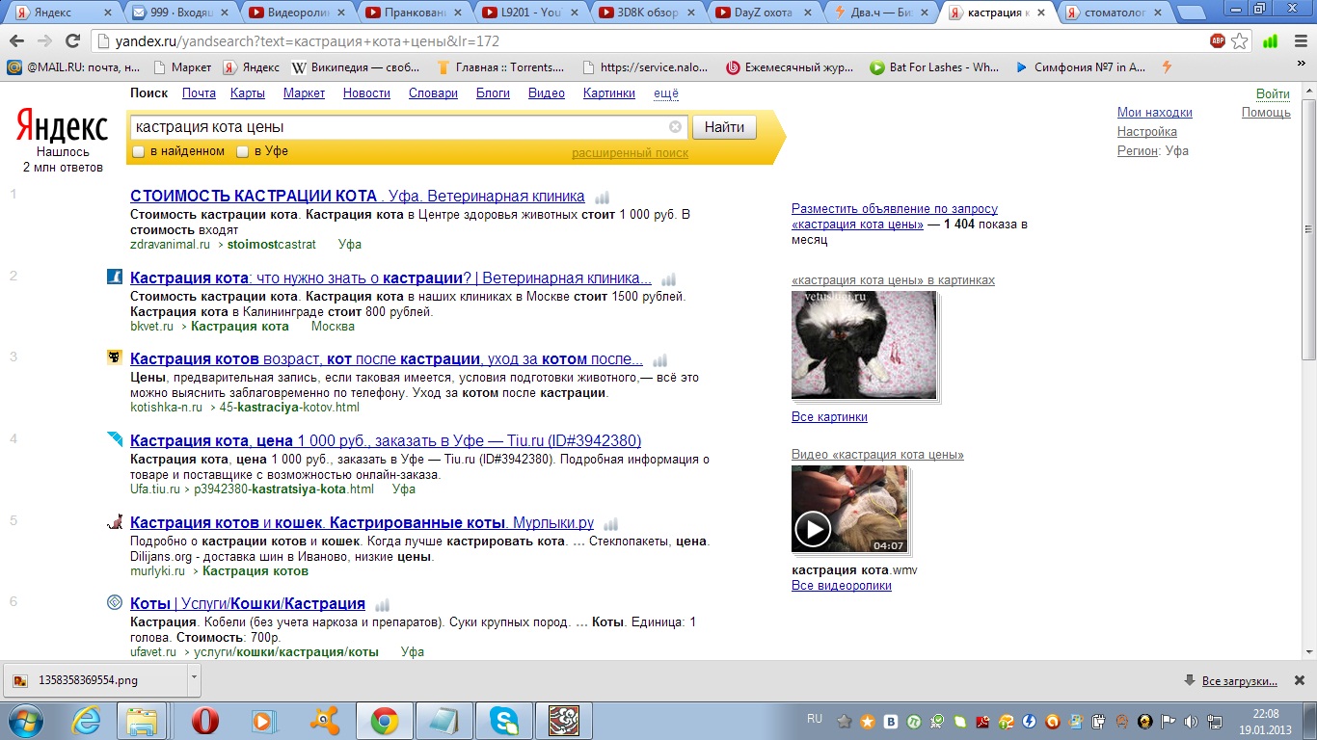Switch to the Яндекс tab
The image size is (1317, 740).
tap(61, 13)
